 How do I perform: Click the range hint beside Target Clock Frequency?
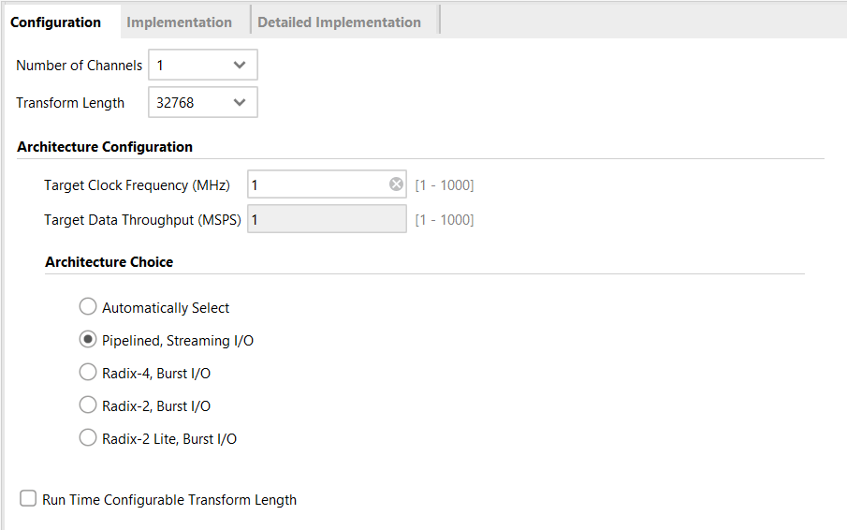(445, 185)
